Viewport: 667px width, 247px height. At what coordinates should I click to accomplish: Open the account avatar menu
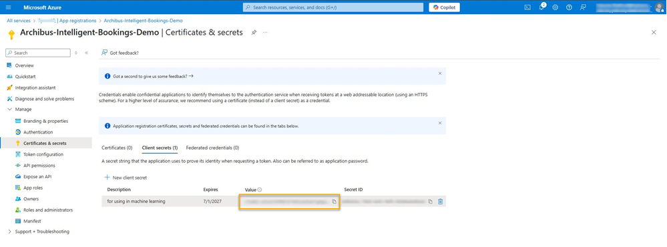pyautogui.click(x=659, y=7)
